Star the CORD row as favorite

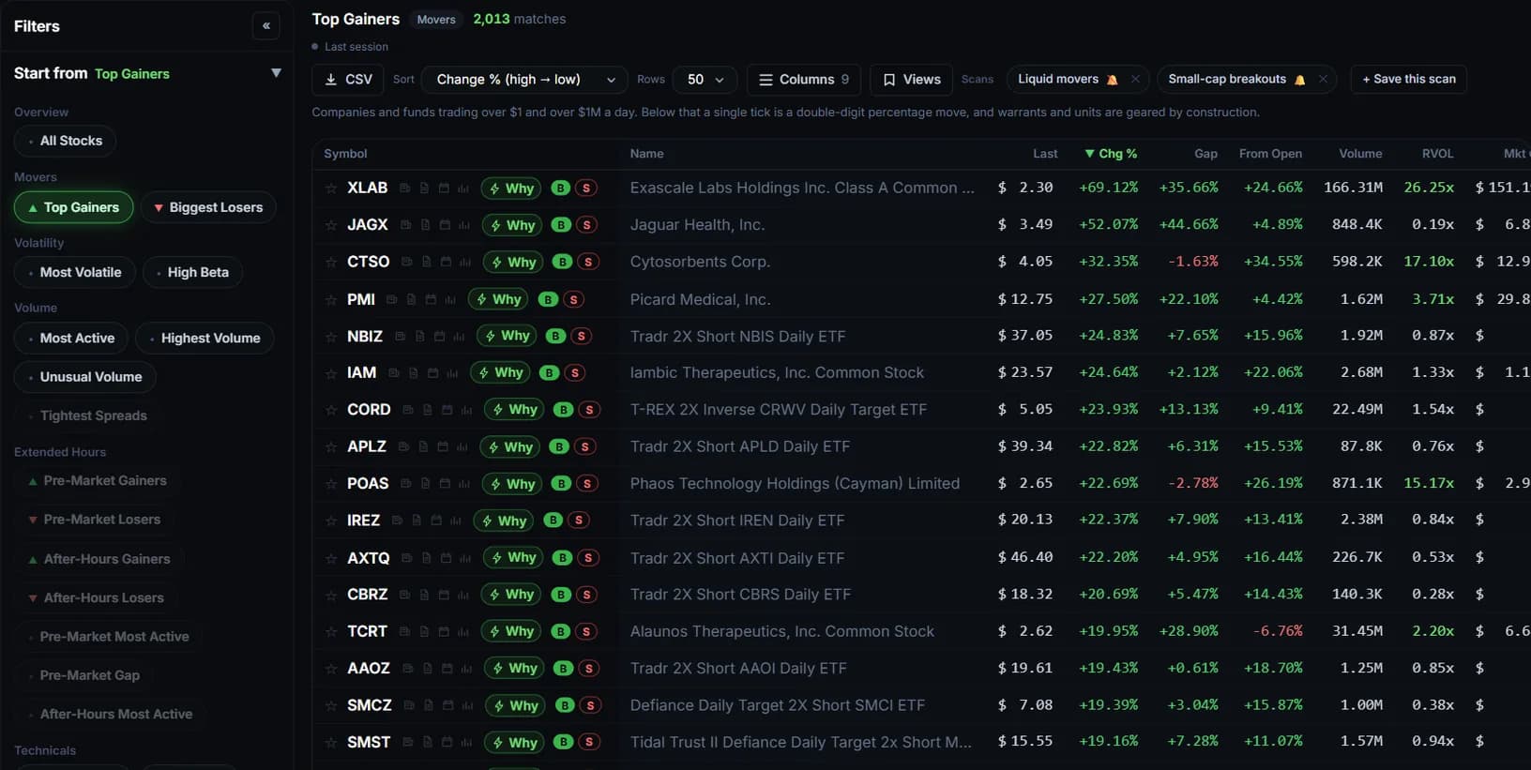click(x=330, y=410)
